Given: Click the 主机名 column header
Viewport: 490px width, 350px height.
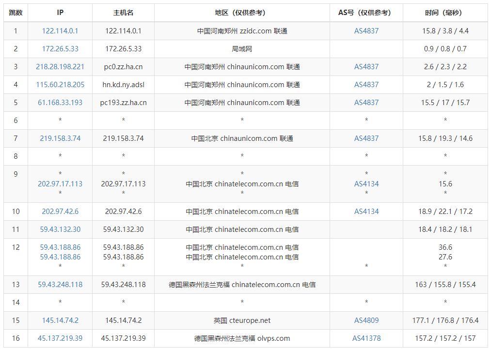Looking at the screenshot, I should 123,13.
